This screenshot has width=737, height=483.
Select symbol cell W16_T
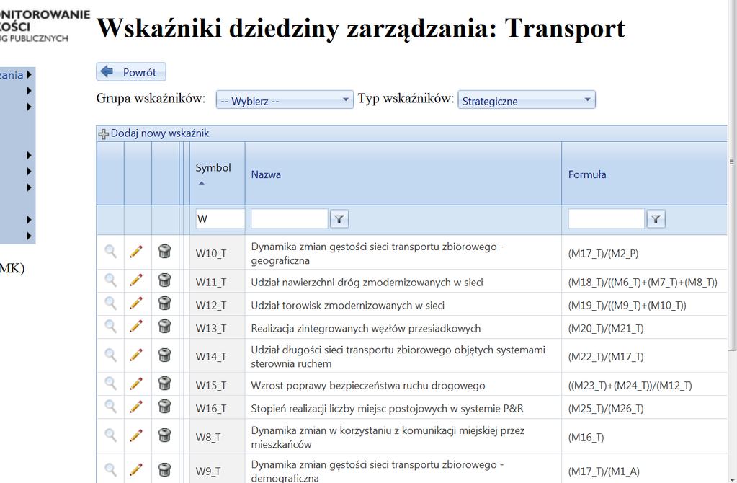tap(211, 409)
